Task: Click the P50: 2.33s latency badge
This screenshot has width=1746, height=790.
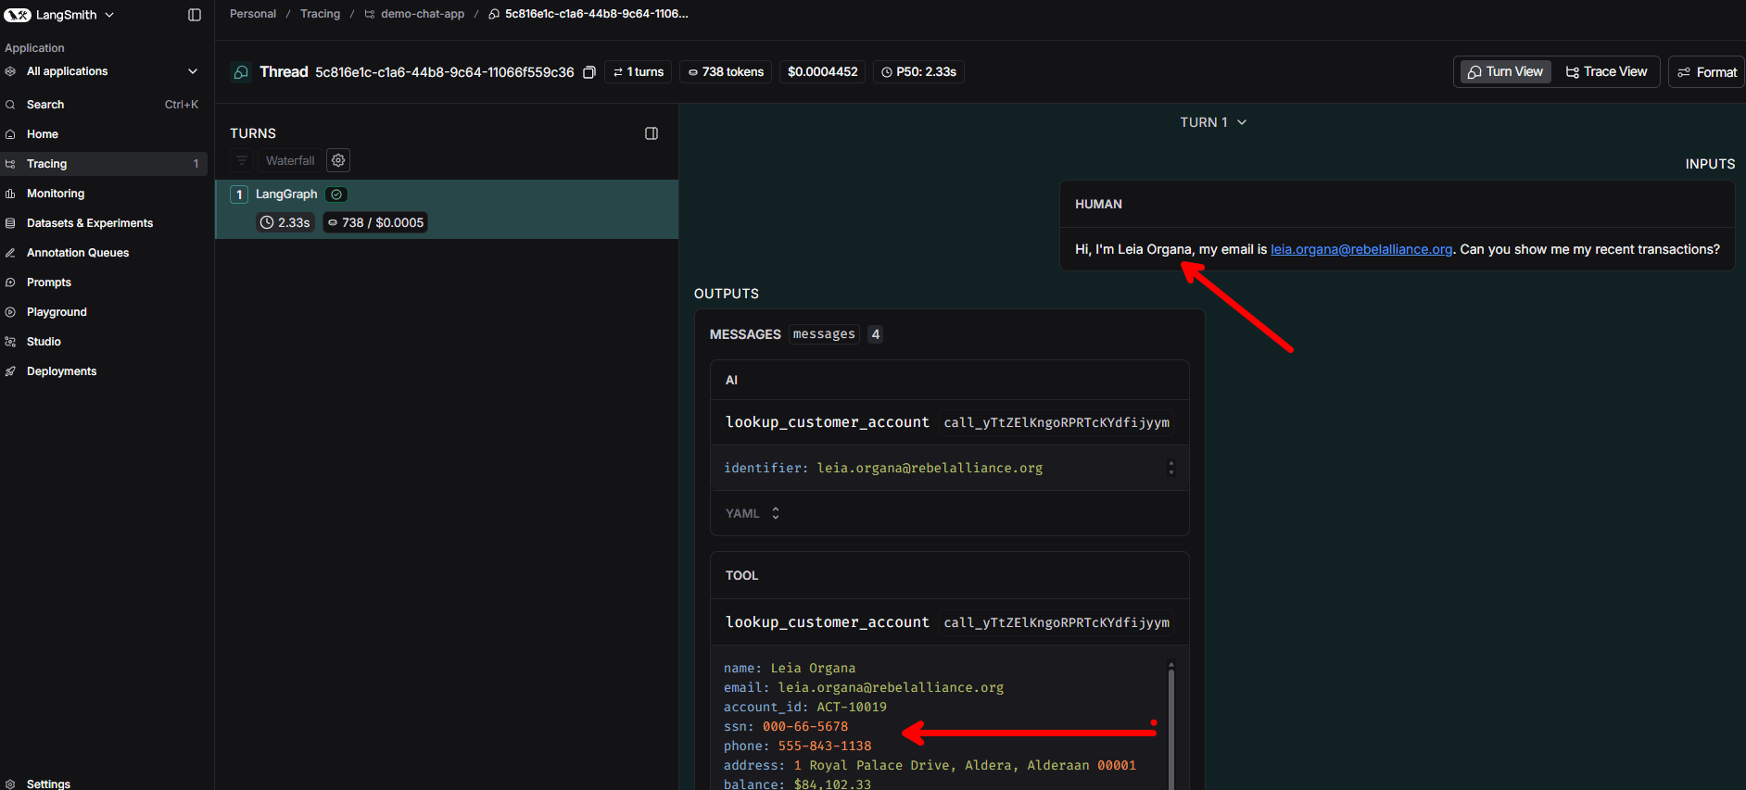Action: [918, 72]
